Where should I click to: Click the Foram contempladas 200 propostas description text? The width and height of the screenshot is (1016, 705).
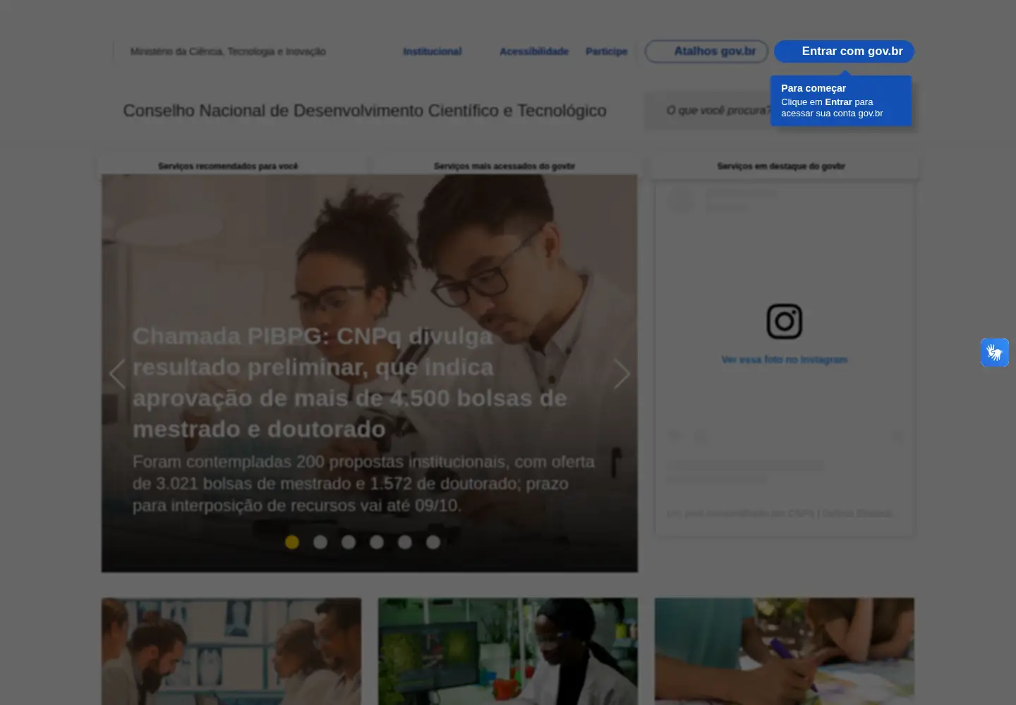click(x=364, y=484)
